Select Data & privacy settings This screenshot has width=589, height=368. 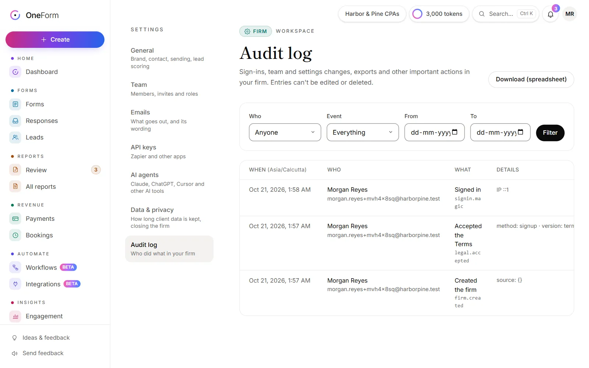pos(169,218)
